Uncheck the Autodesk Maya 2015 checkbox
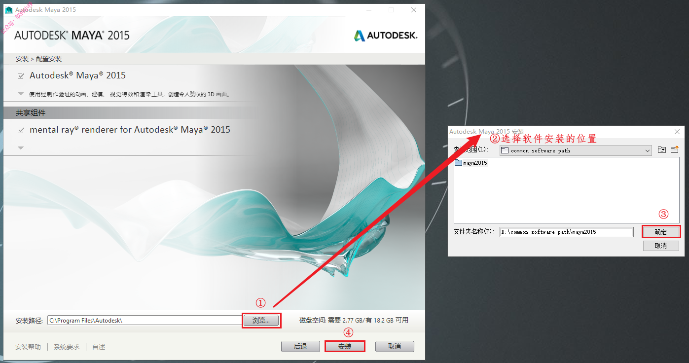Image resolution: width=689 pixels, height=363 pixels. [21, 76]
